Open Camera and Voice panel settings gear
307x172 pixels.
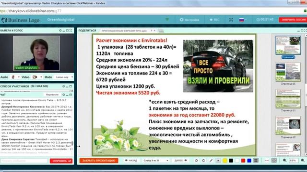[60, 31]
